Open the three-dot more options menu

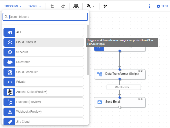pos(150,6)
